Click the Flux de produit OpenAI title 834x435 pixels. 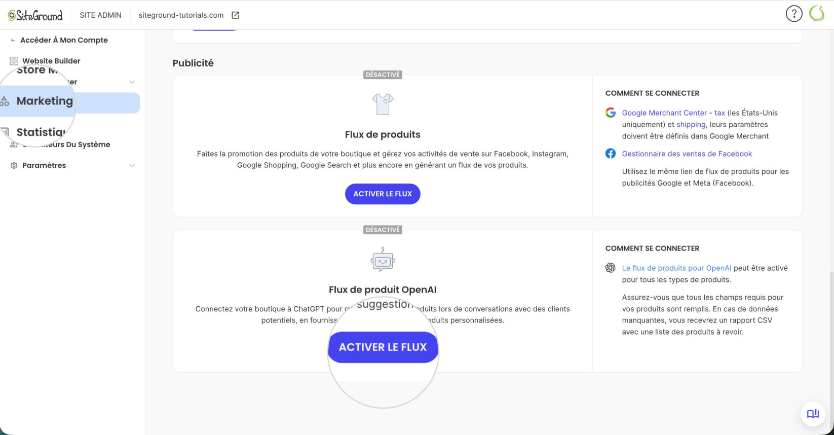coord(383,289)
